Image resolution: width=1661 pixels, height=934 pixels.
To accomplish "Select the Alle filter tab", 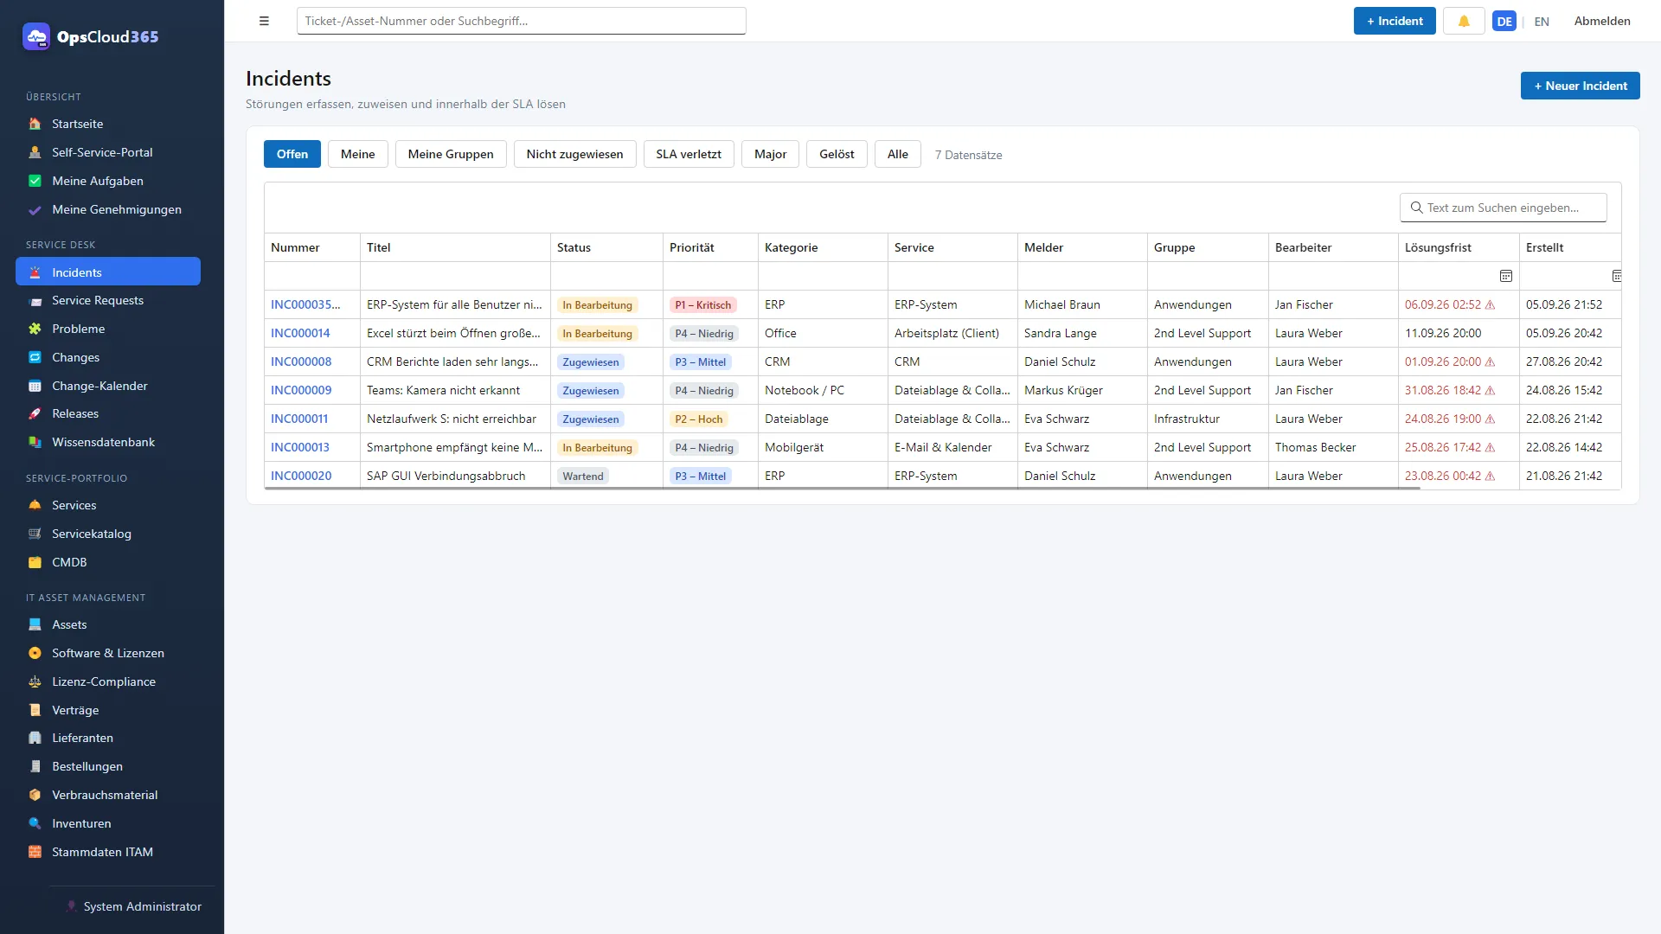I will pos(898,154).
